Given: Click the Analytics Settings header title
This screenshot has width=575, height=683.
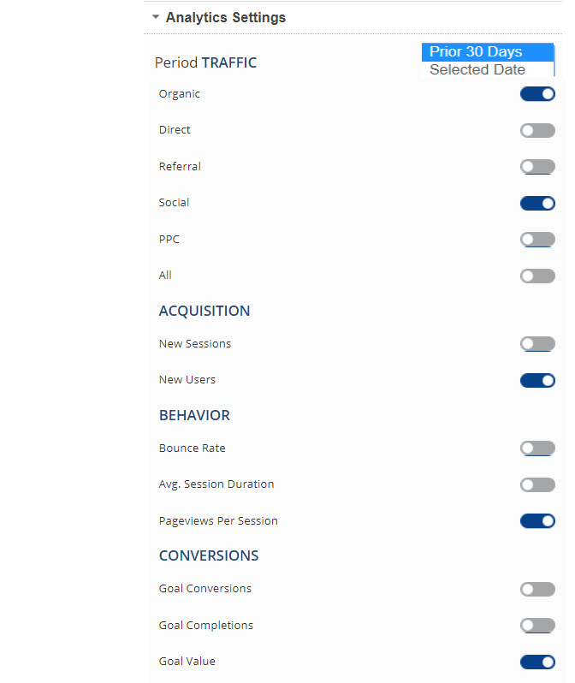Looking at the screenshot, I should pyautogui.click(x=226, y=17).
